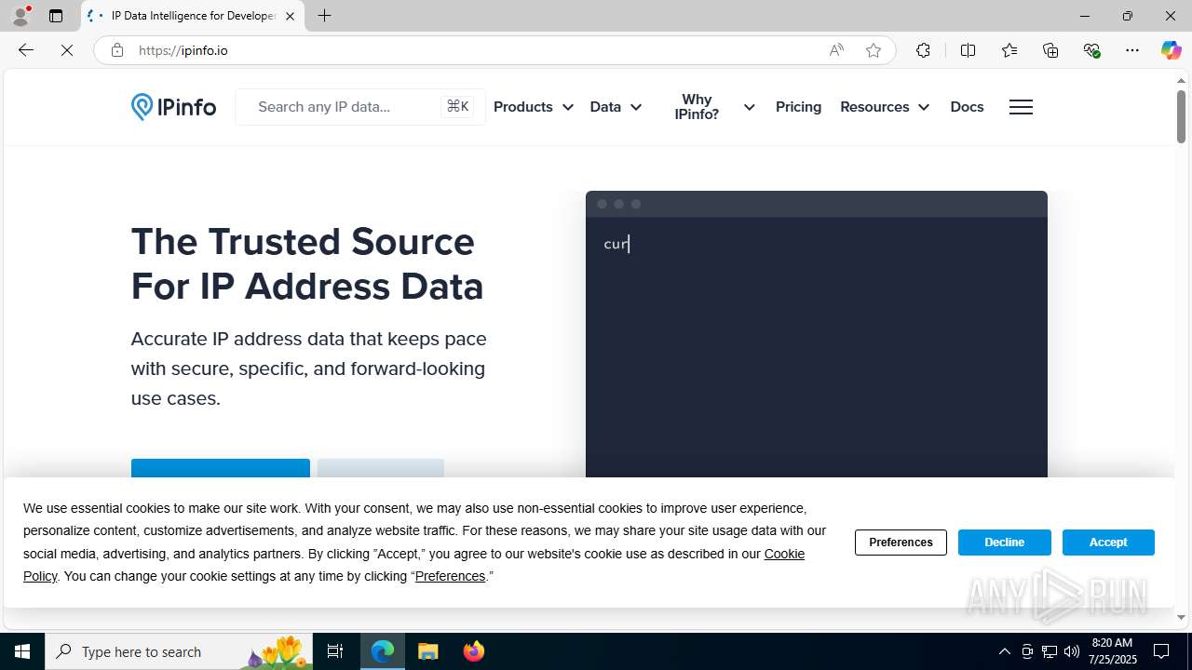
Task: Click the curl terminal demo window
Action: (x=817, y=335)
